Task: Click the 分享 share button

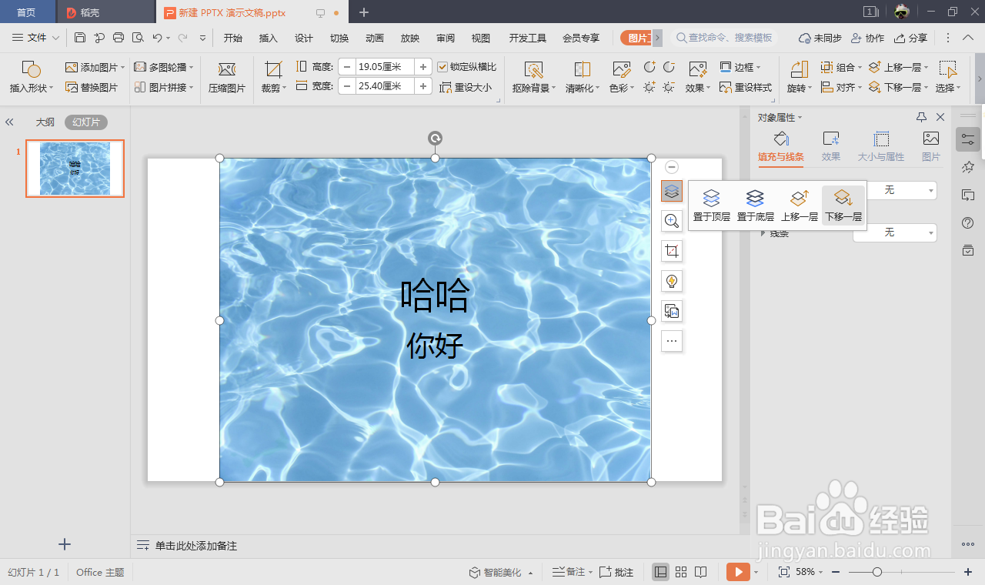Action: [911, 38]
